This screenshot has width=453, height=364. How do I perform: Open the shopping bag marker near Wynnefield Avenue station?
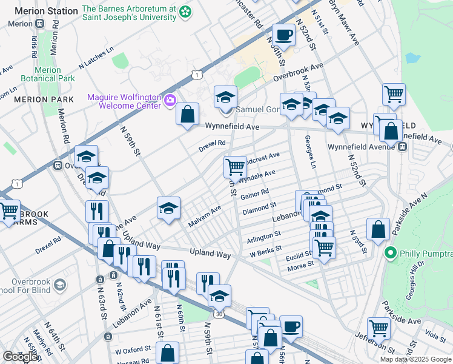click(391, 132)
